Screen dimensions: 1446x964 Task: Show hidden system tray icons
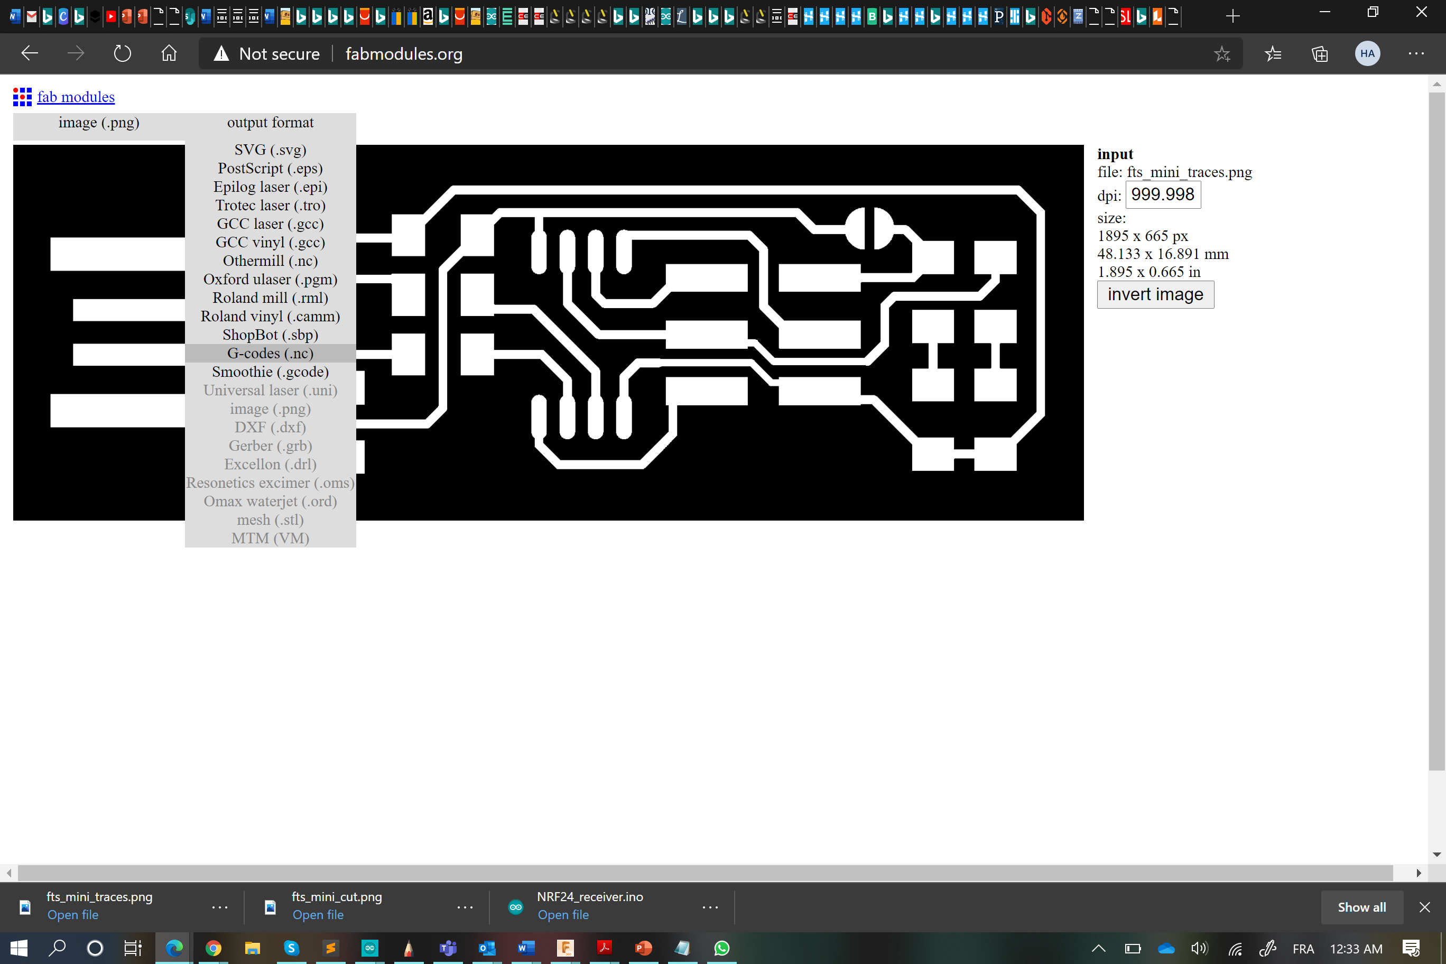(x=1098, y=948)
